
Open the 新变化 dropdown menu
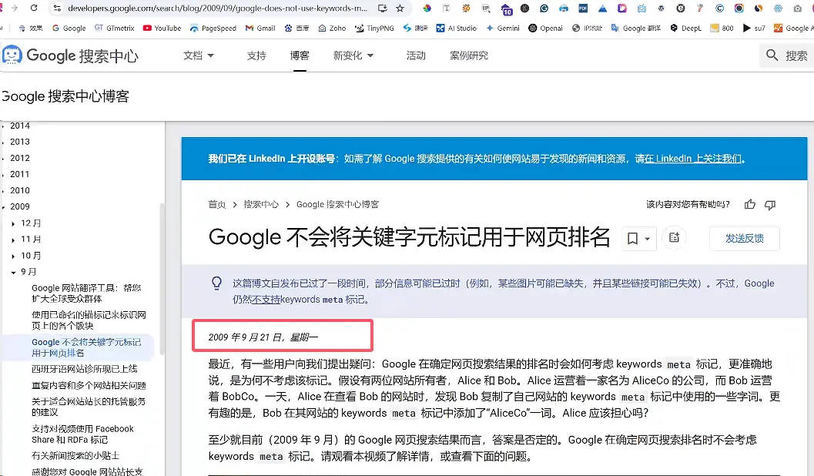[348, 55]
